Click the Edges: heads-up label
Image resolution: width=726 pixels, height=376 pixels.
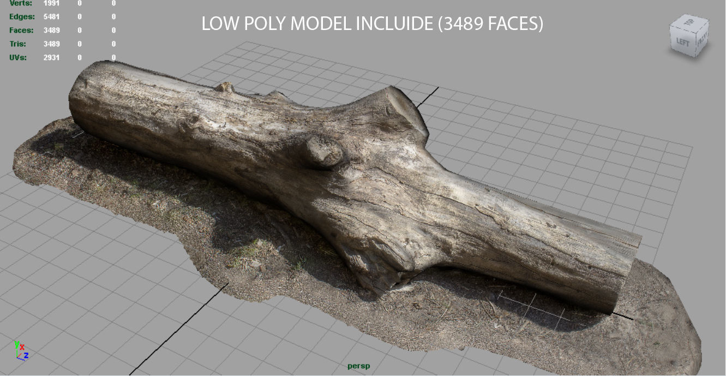click(x=22, y=17)
